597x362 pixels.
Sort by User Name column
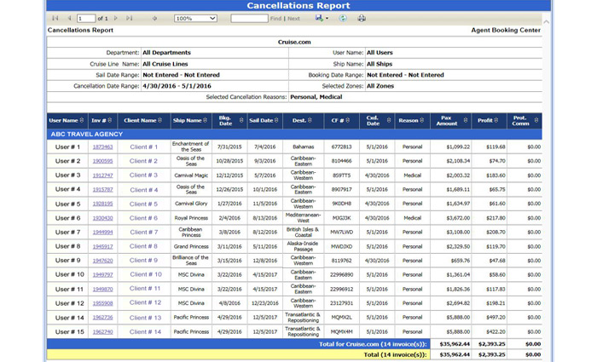pos(82,120)
